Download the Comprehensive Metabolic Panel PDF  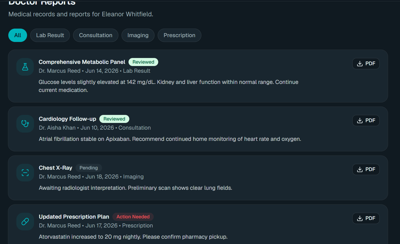366,64
